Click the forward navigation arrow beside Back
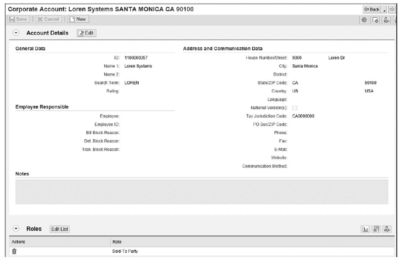The image size is (402, 260). click(x=392, y=9)
